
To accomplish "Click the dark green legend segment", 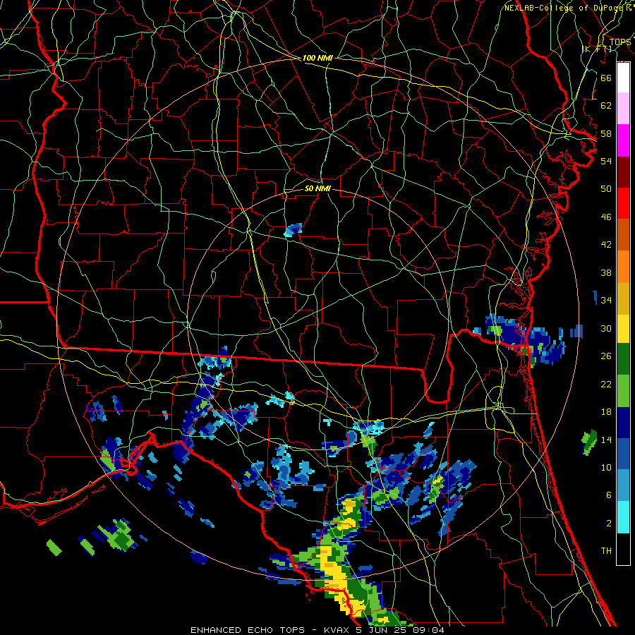I will pyautogui.click(x=623, y=359).
